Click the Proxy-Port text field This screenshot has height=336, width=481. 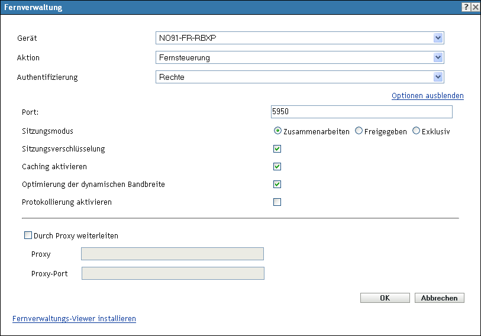click(172, 273)
